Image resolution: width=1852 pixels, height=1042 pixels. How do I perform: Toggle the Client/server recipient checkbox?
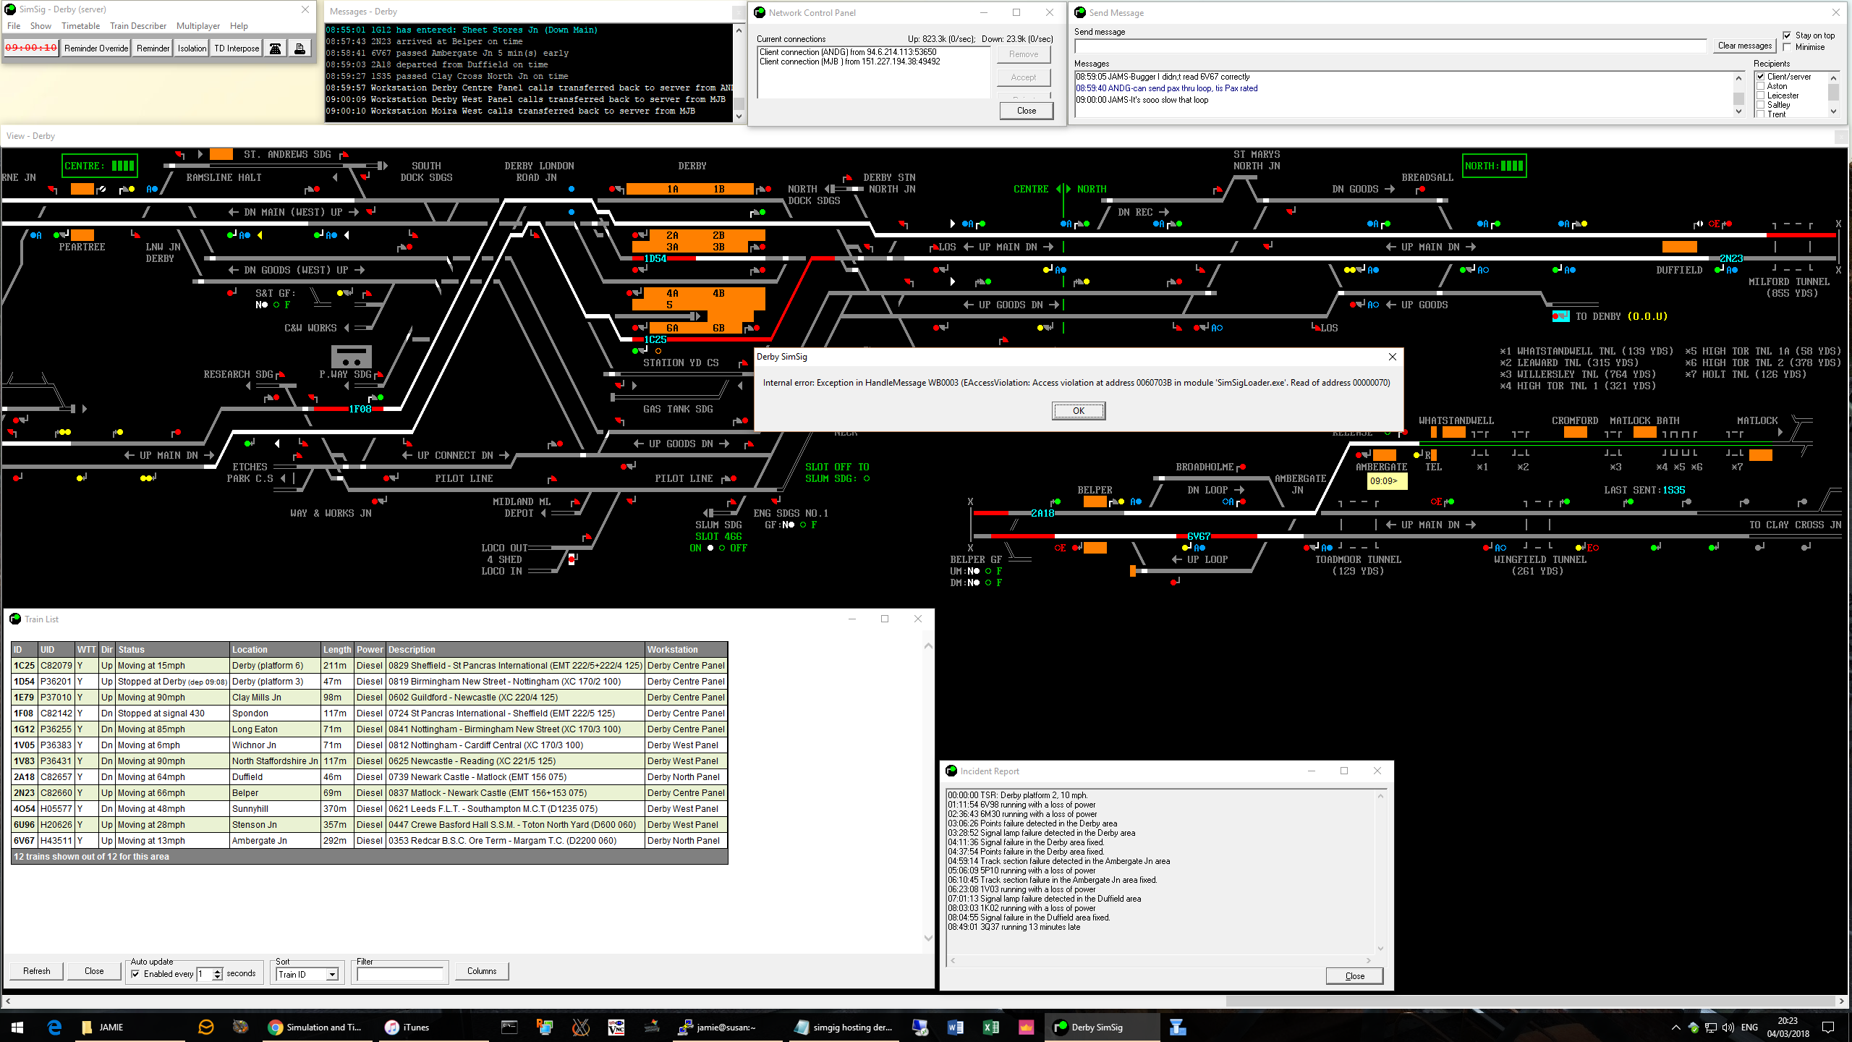click(x=1761, y=77)
